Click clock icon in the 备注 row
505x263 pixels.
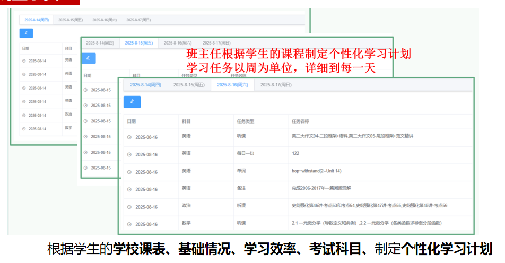(129, 190)
